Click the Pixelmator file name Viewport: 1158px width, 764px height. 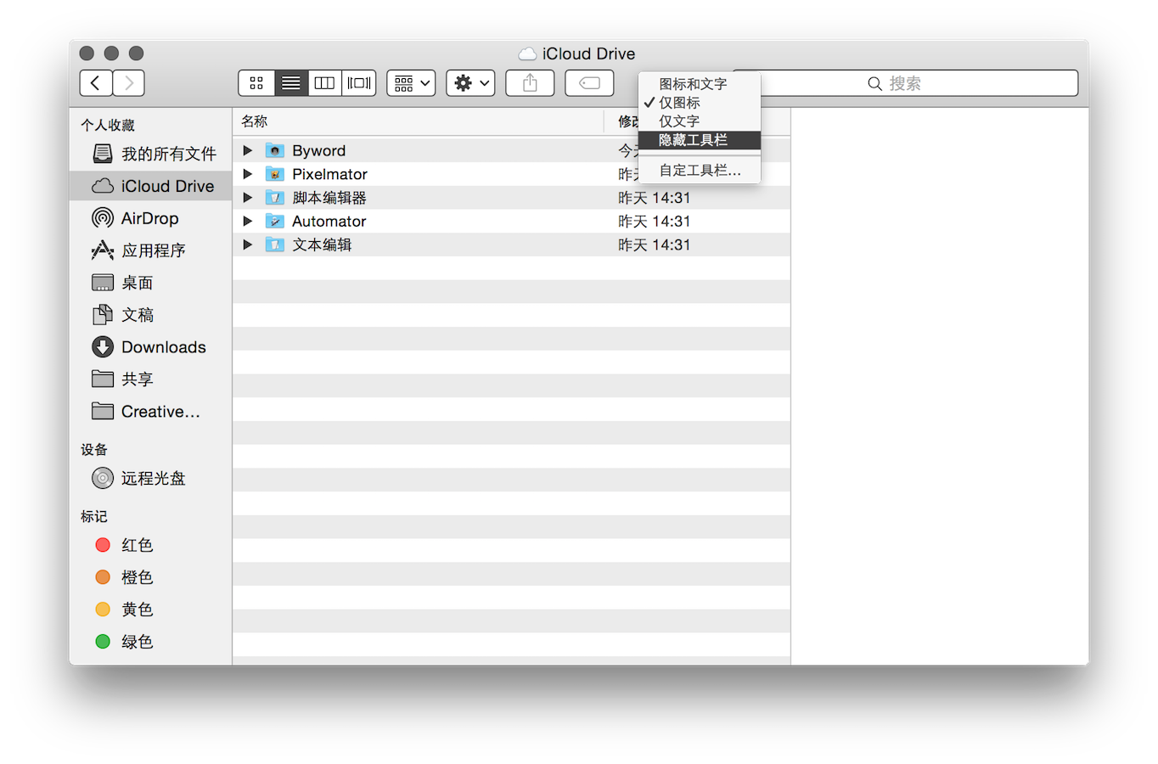click(329, 174)
